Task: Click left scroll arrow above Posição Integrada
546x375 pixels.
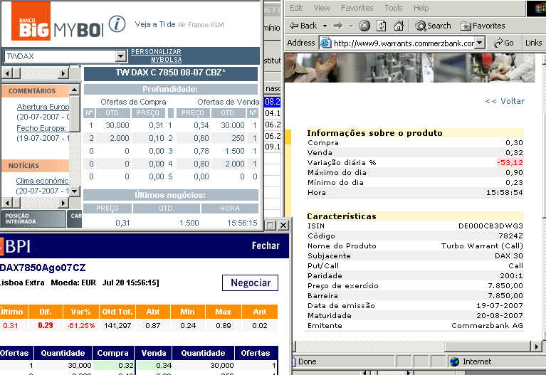Action: click(x=7, y=202)
